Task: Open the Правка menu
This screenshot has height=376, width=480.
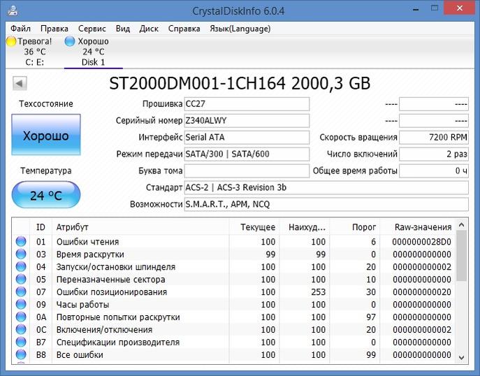Action: point(54,29)
